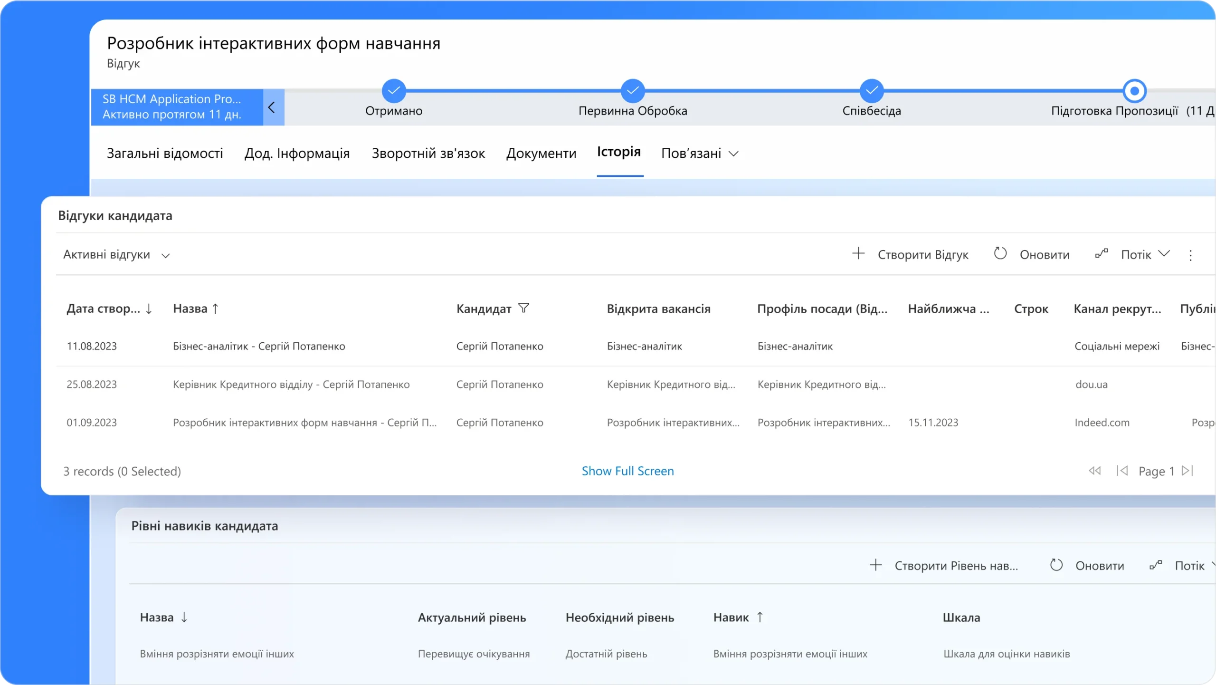
Task: Click the next page arrow icon
Action: 1187,471
